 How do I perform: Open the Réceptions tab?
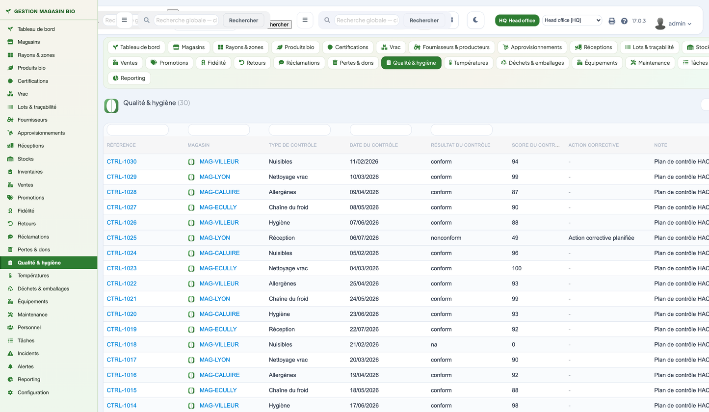click(x=593, y=47)
